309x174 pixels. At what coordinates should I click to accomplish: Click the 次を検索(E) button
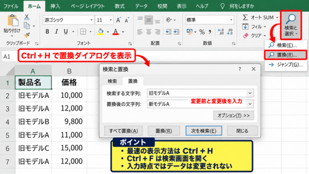click(x=204, y=131)
